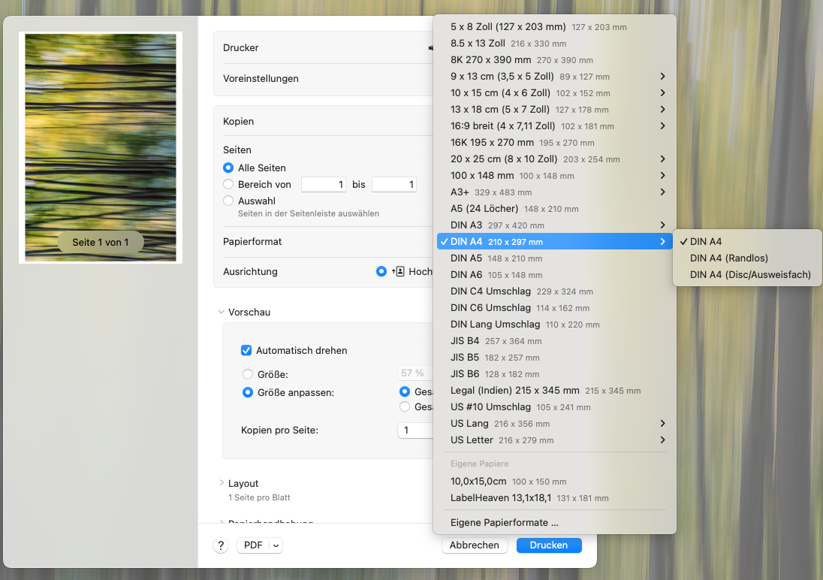Screen dimensions: 823x580
Task: Click the help question mark icon
Action: 220,545
